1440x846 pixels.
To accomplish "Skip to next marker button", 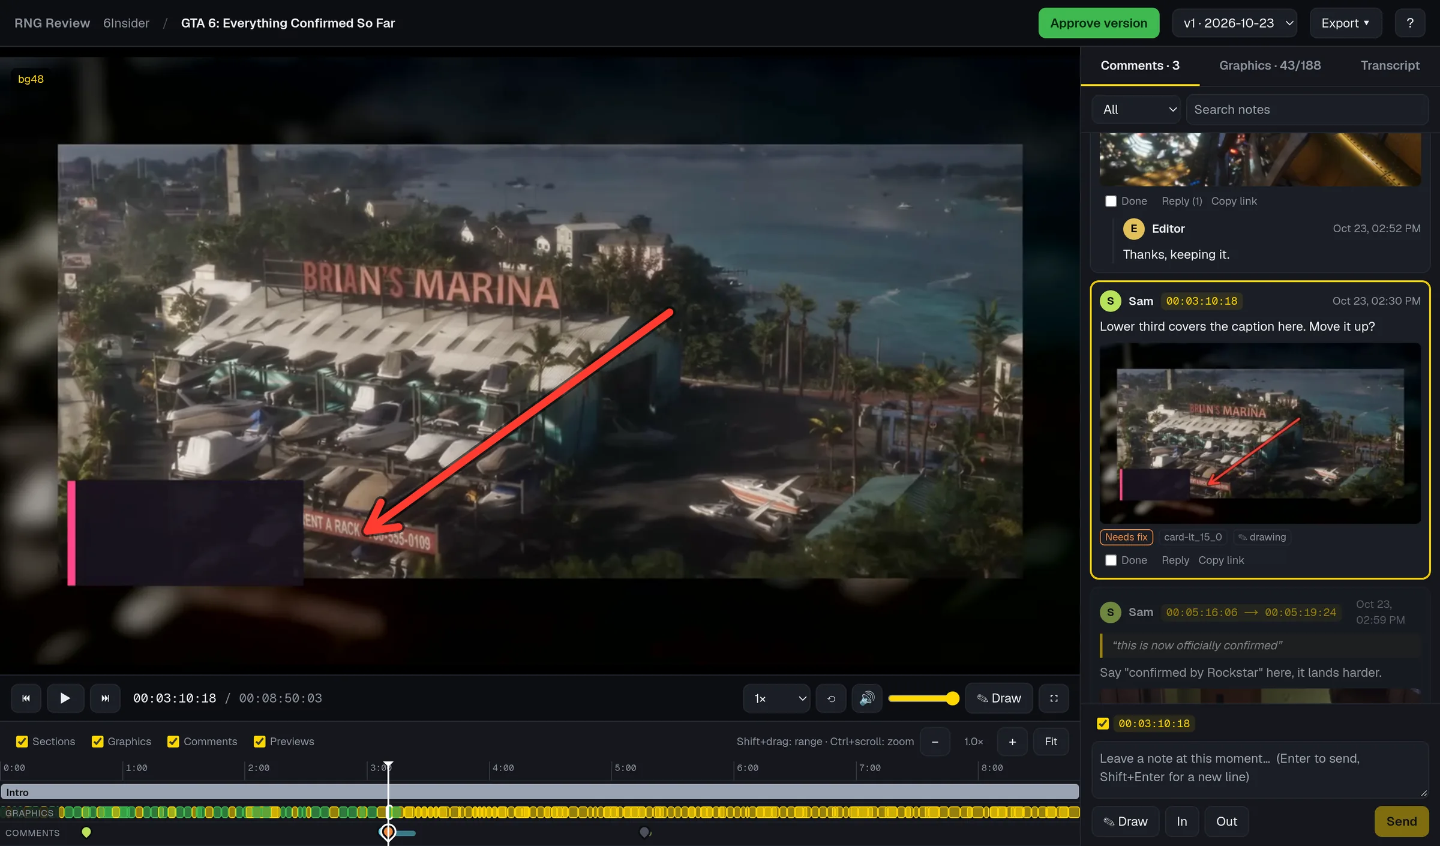I will tap(105, 698).
